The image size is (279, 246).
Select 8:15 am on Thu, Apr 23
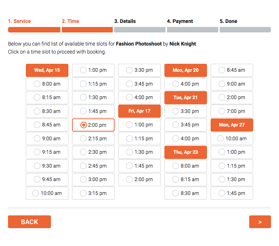186,179
